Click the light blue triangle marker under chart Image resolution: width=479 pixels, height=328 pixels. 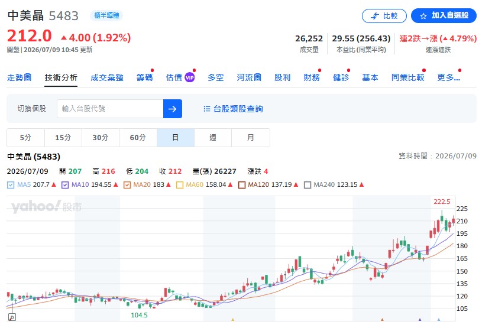439,320
